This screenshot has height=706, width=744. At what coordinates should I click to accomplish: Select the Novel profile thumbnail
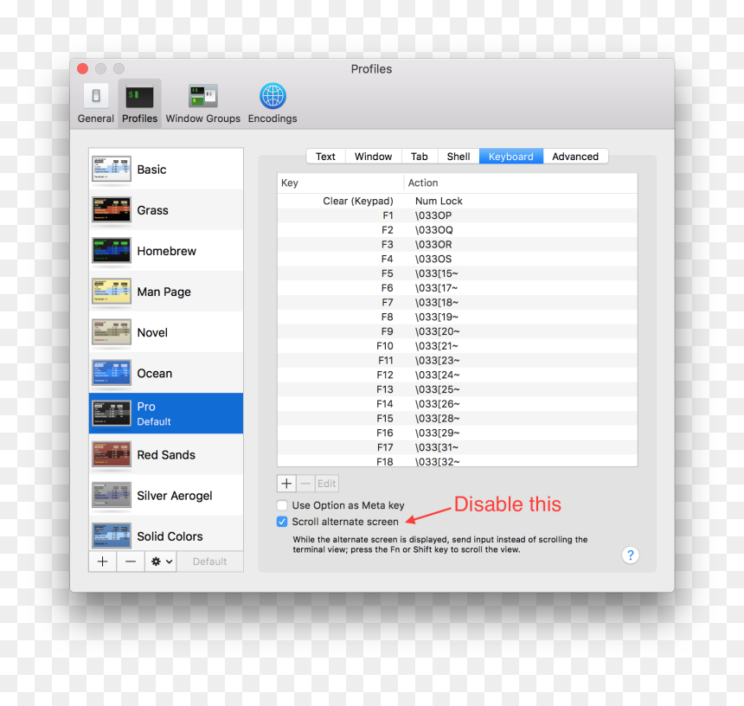(112, 332)
